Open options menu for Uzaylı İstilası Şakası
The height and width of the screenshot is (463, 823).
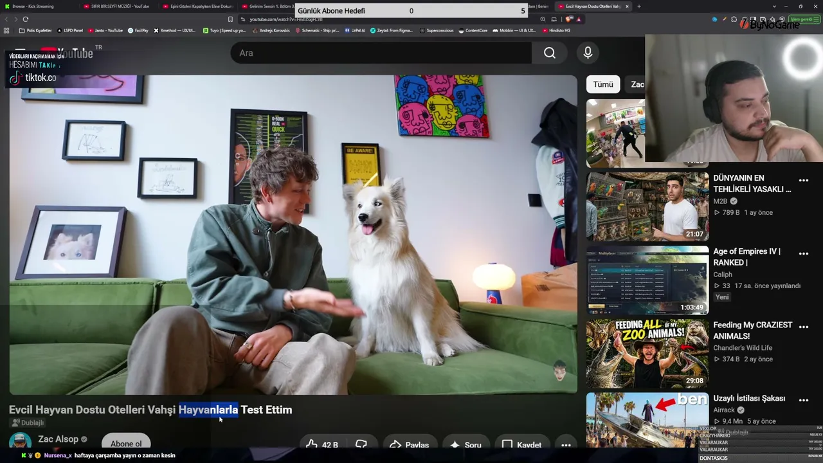pyautogui.click(x=804, y=401)
